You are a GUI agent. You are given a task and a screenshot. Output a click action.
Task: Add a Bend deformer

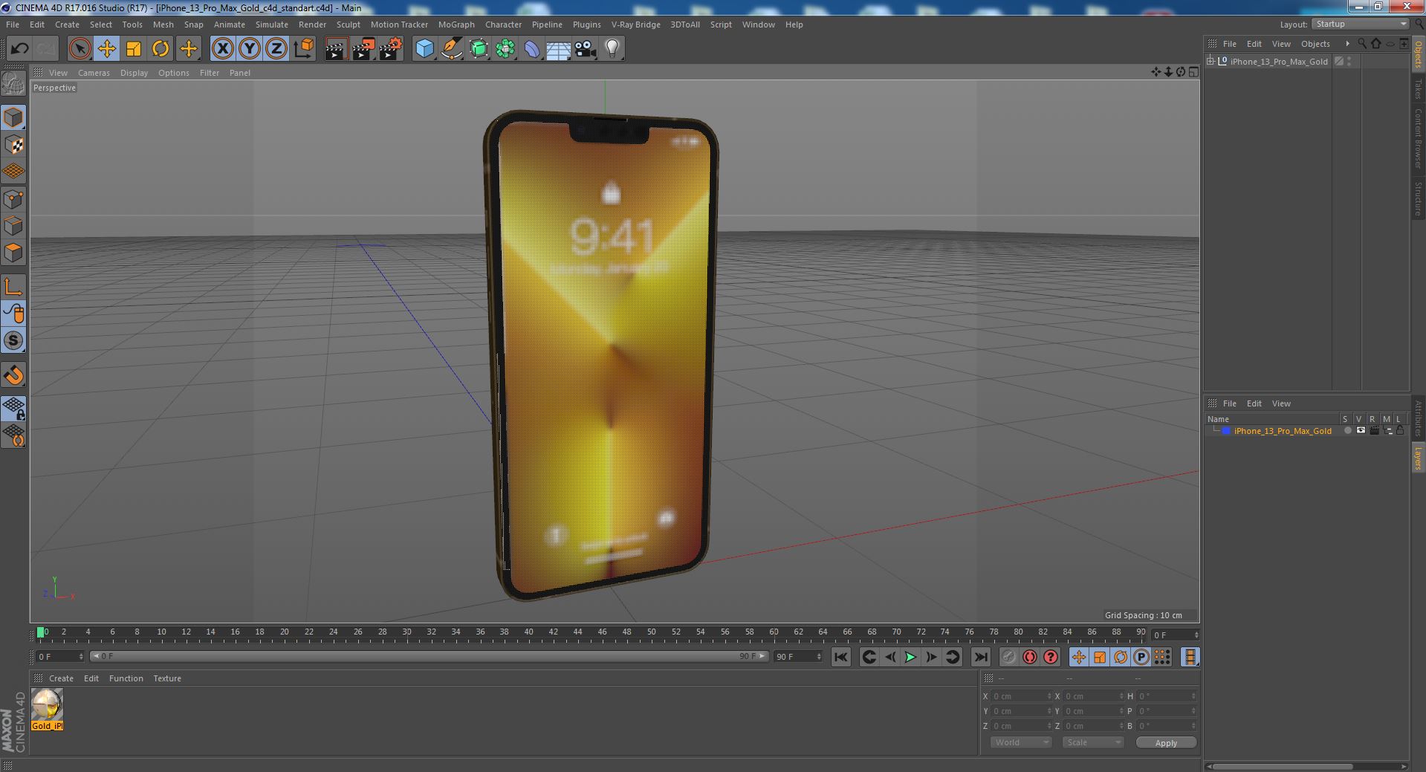[532, 49]
